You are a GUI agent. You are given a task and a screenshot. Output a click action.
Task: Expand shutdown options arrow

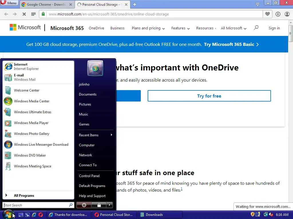click(x=110, y=205)
